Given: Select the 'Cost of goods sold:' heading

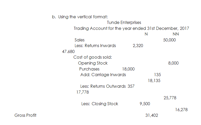Looking at the screenshot, I should [92, 57].
